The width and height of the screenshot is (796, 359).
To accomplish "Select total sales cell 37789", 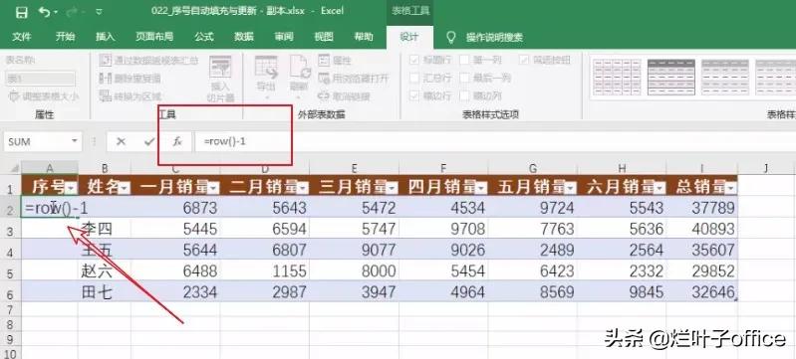I will click(x=702, y=208).
